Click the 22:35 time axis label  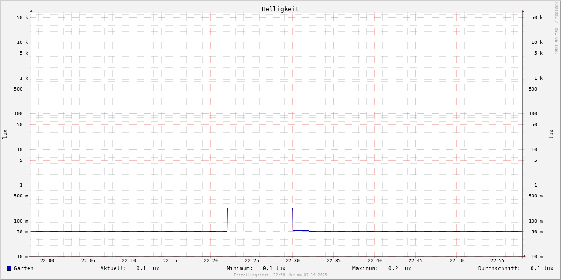pos(334,261)
